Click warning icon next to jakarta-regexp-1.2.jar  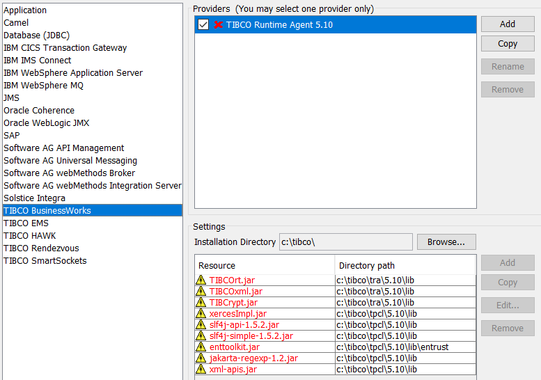pos(201,358)
